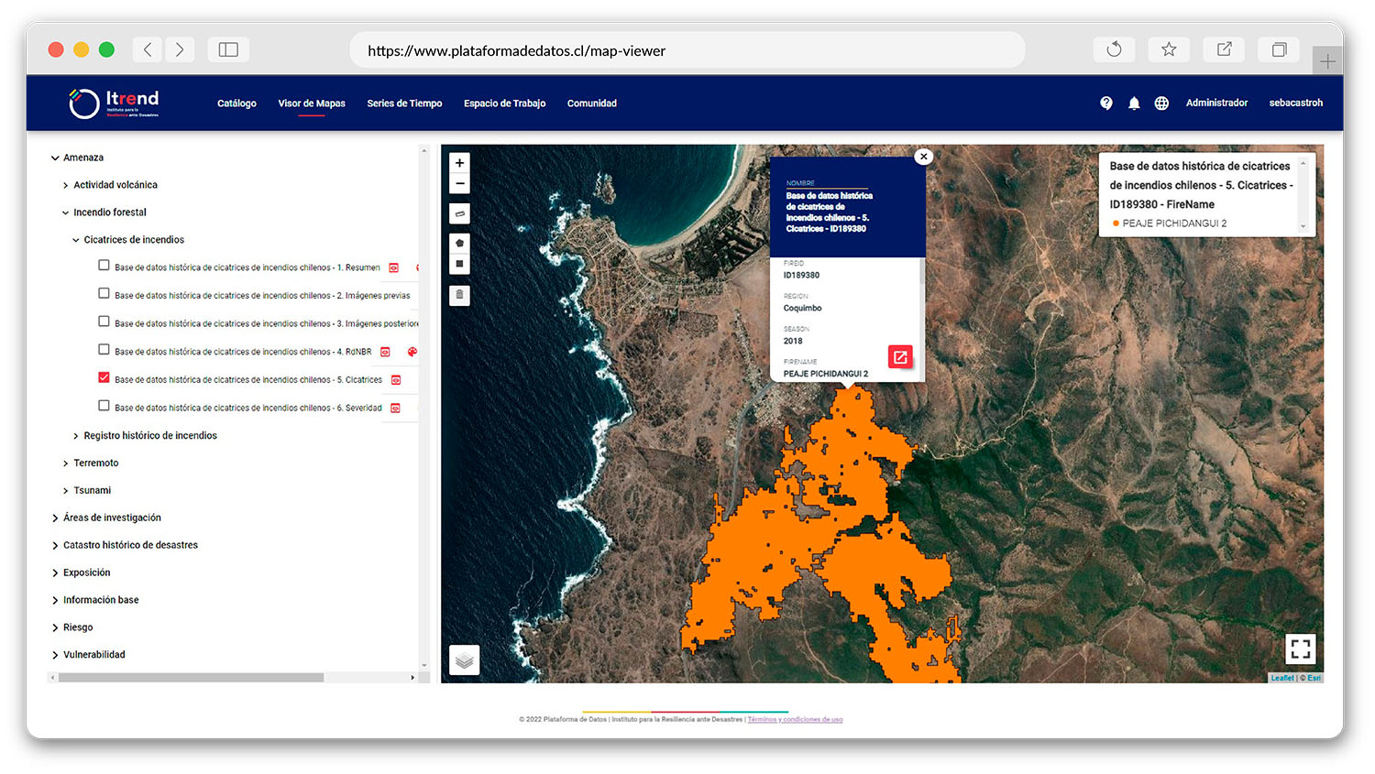Open the Catálogo menu item
Viewport: 1375px width, 774px height.
[x=236, y=104]
